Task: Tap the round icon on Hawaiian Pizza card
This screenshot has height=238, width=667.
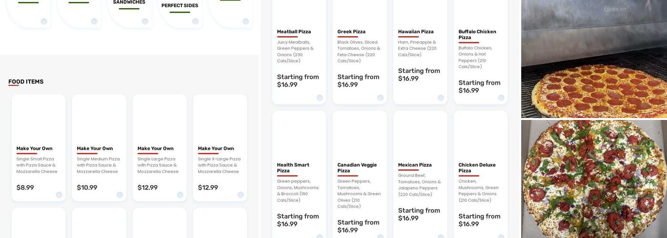Action: pyautogui.click(x=441, y=98)
